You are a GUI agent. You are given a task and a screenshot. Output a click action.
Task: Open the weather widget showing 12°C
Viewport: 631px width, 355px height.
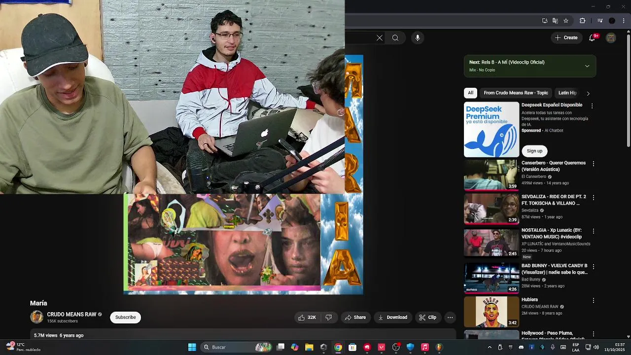click(x=24, y=347)
